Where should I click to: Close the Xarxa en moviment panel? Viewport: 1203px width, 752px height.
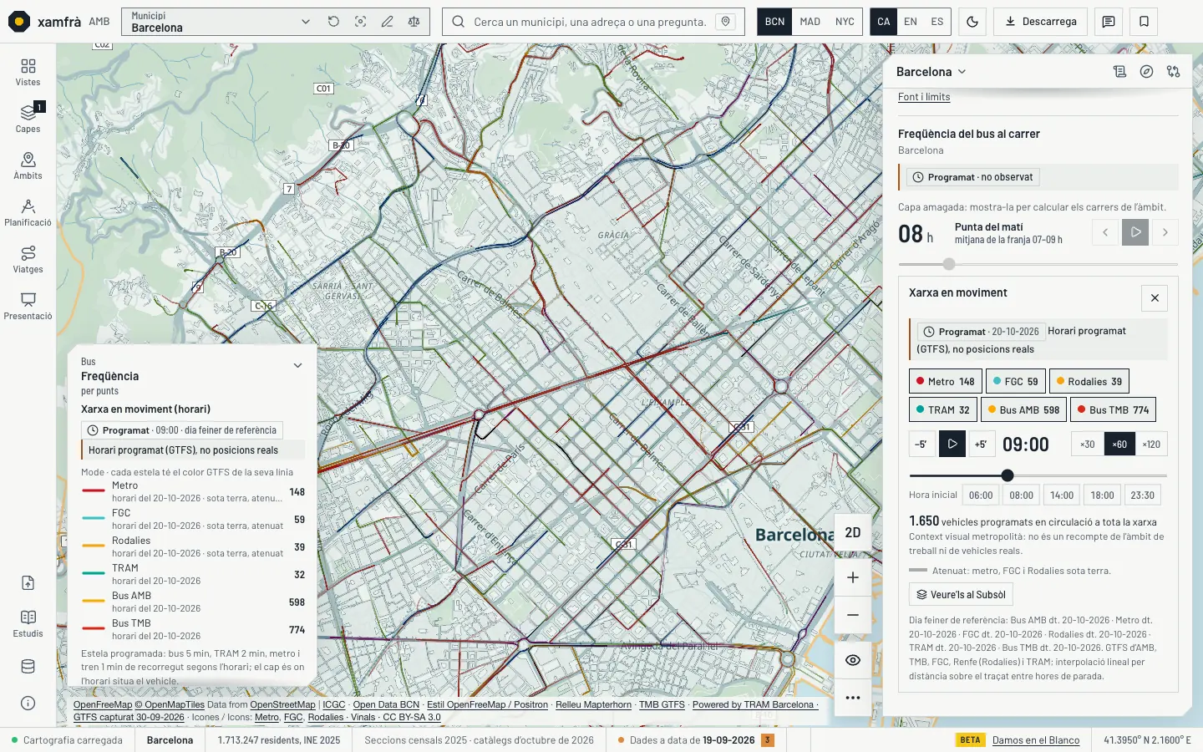[1155, 298]
